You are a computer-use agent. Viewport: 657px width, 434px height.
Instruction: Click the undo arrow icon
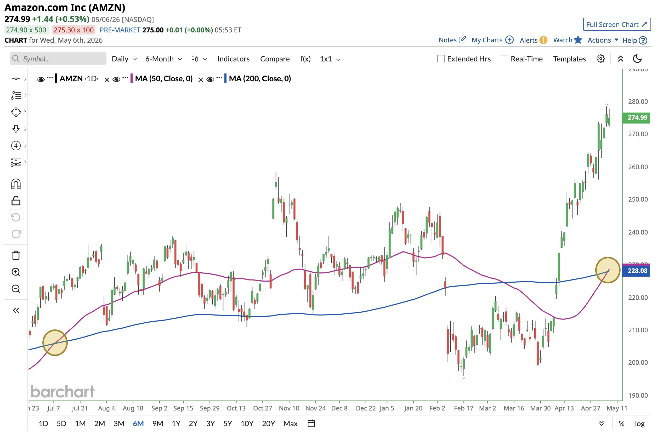pos(16,217)
